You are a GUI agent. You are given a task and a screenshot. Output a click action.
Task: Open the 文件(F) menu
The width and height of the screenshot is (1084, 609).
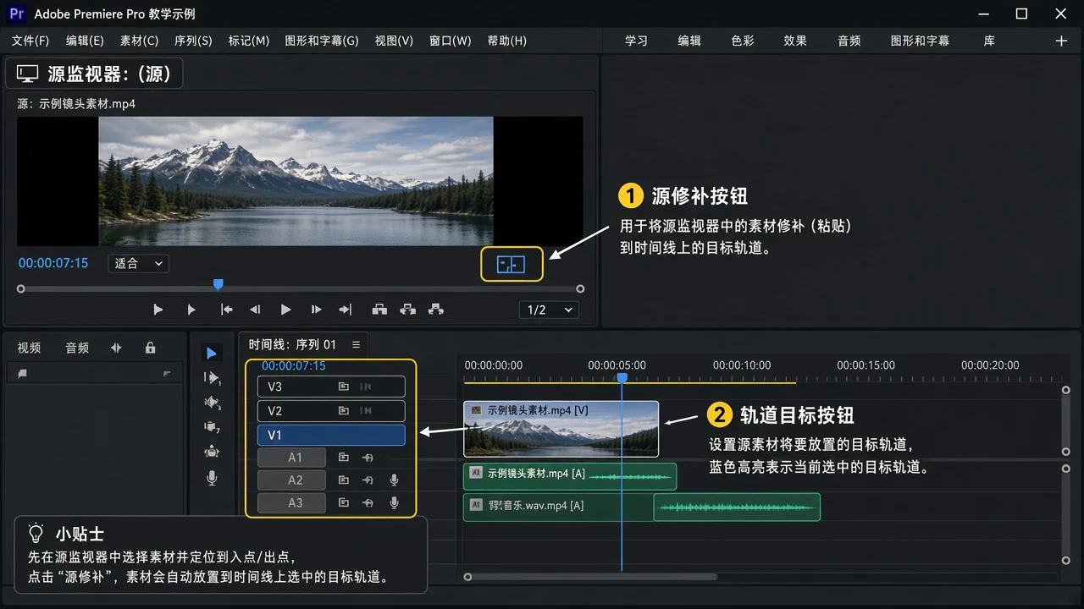click(30, 41)
